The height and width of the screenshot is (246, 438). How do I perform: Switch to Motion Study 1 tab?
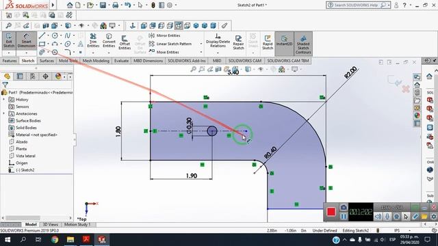[x=77, y=224]
